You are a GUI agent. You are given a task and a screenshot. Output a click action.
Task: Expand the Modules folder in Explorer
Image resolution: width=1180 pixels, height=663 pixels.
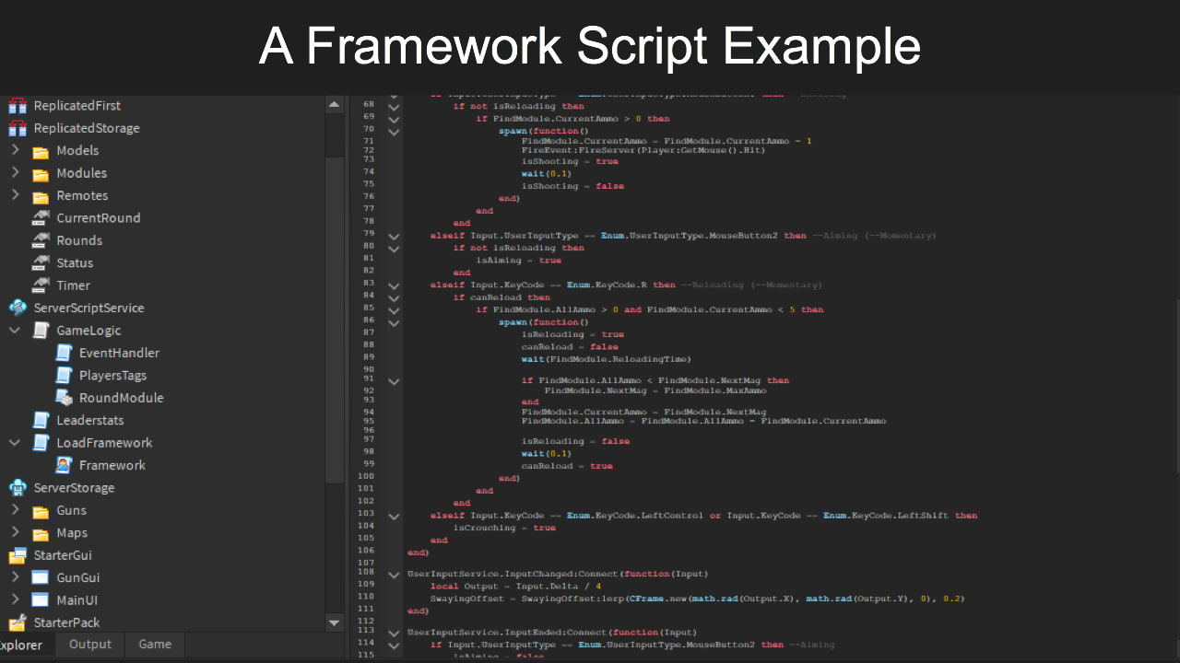tap(15, 172)
